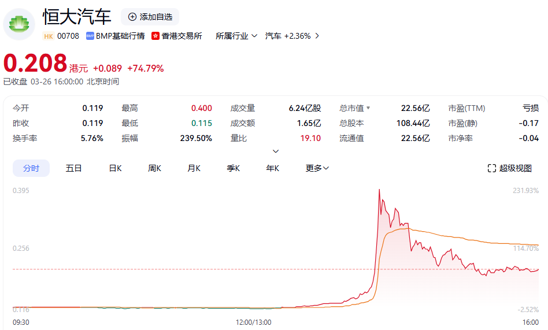Click 成交量 value 6.24亿股
Screen dimensions: 548x330
(305, 108)
